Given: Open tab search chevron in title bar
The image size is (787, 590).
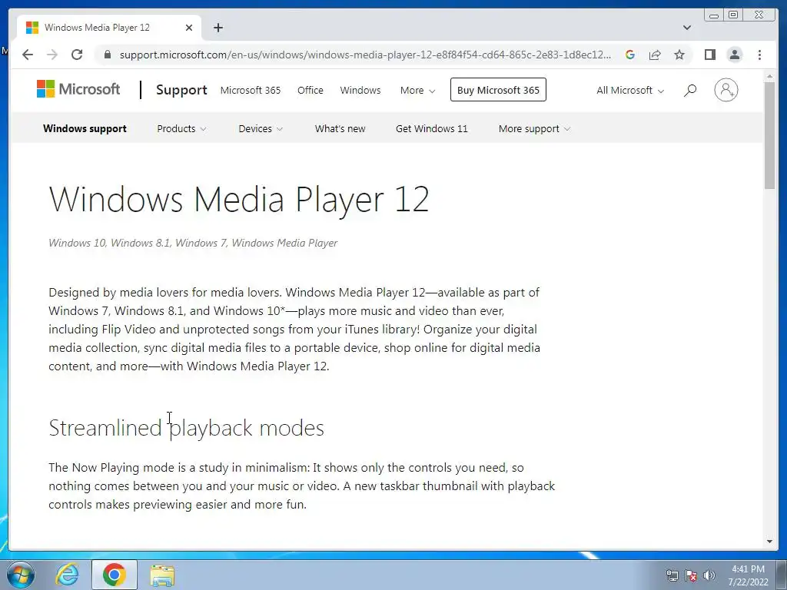Looking at the screenshot, I should point(687,28).
